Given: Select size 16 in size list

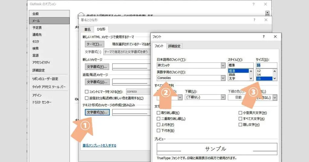Looking at the screenshot, I should click(264, 79).
